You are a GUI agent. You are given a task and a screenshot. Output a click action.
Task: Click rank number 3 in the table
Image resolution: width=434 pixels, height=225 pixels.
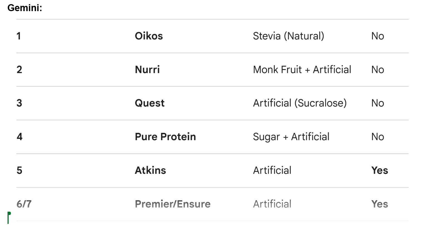(19, 103)
